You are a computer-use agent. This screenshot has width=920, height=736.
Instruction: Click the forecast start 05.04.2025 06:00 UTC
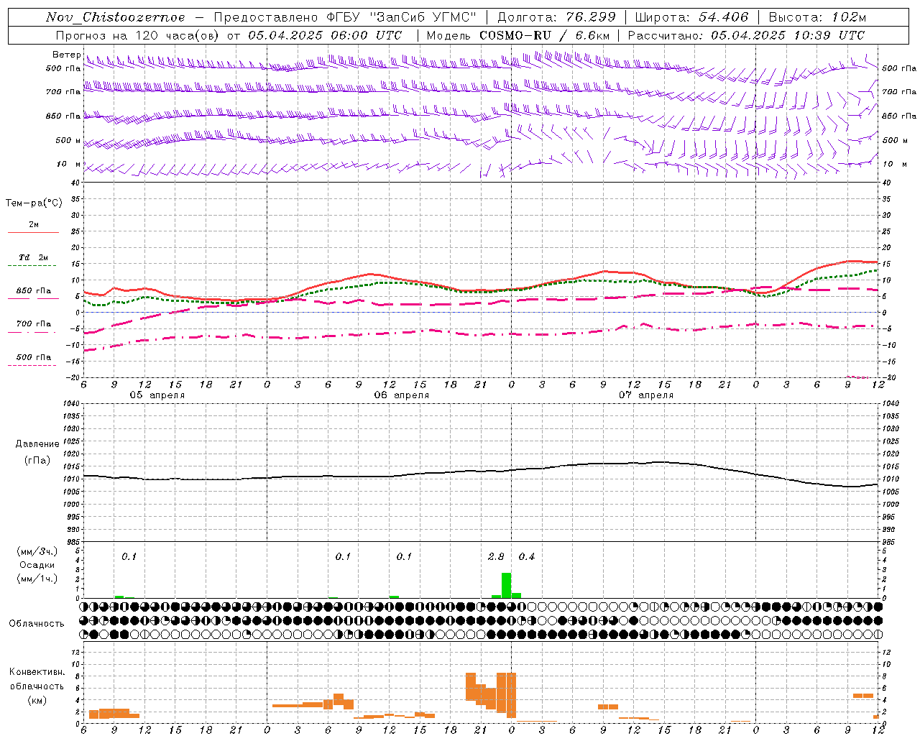pyautogui.click(x=325, y=35)
